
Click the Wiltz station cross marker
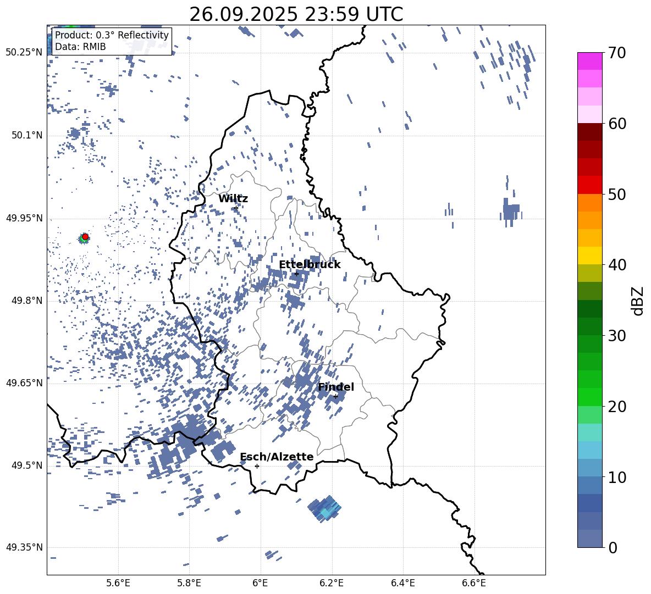pyautogui.click(x=236, y=208)
